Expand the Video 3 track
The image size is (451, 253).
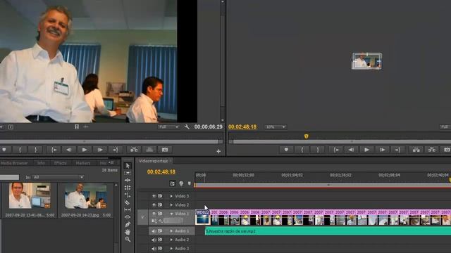171,196
